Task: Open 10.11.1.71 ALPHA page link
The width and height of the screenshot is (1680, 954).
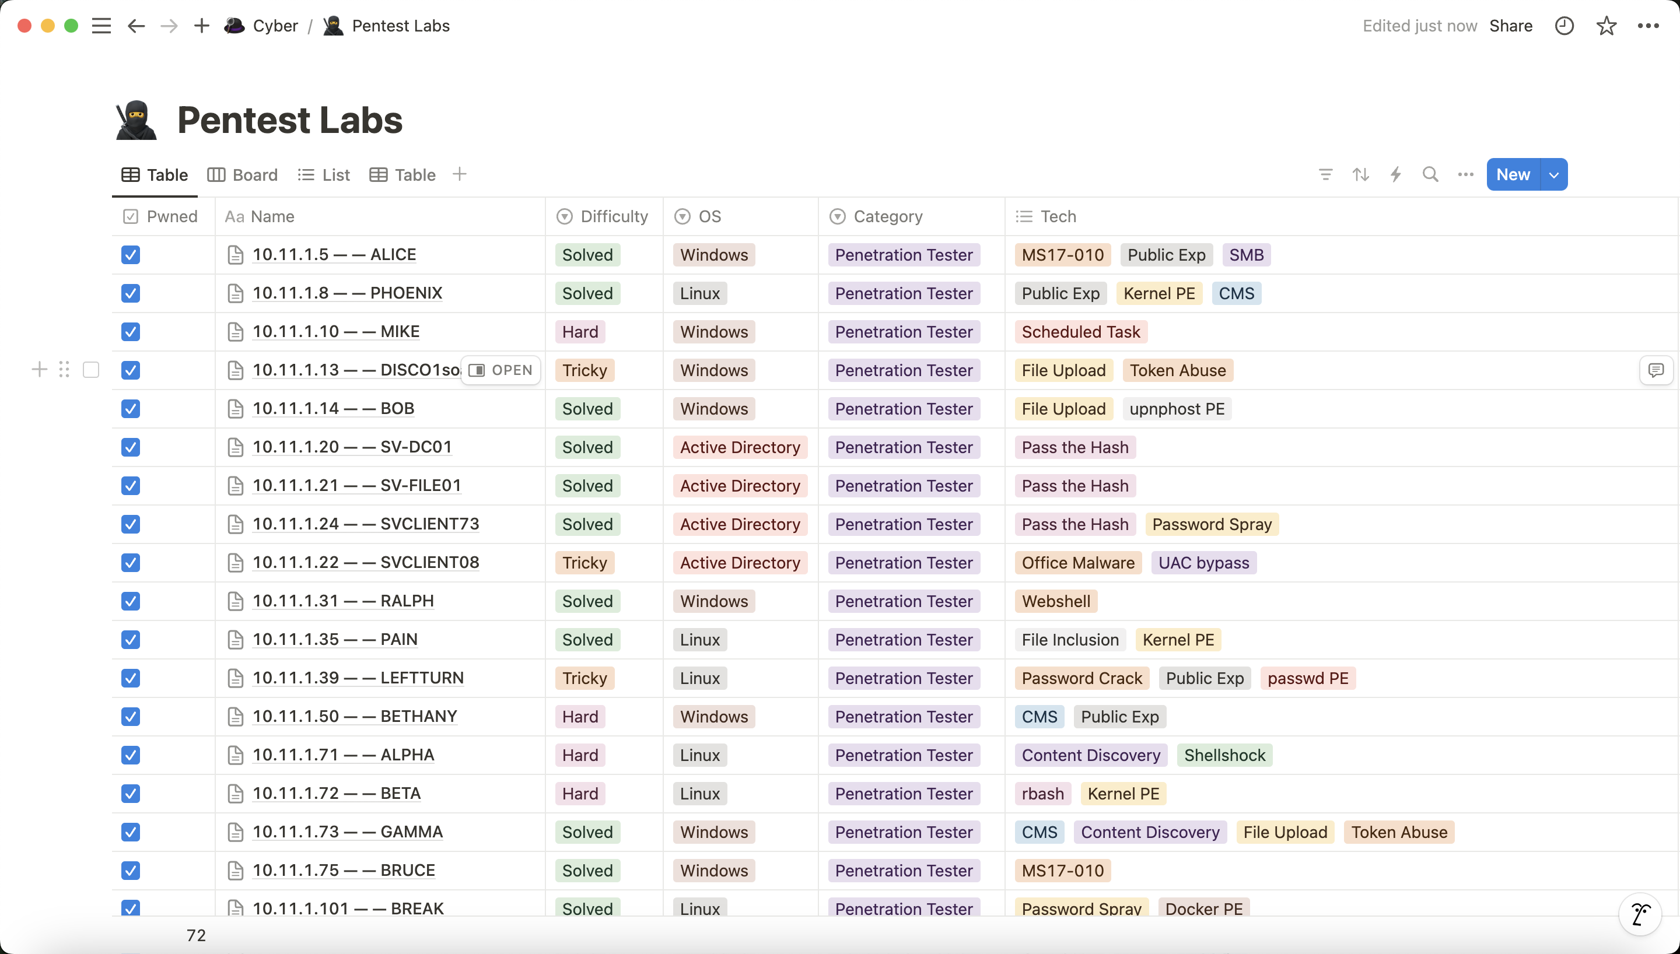Action: pos(344,755)
